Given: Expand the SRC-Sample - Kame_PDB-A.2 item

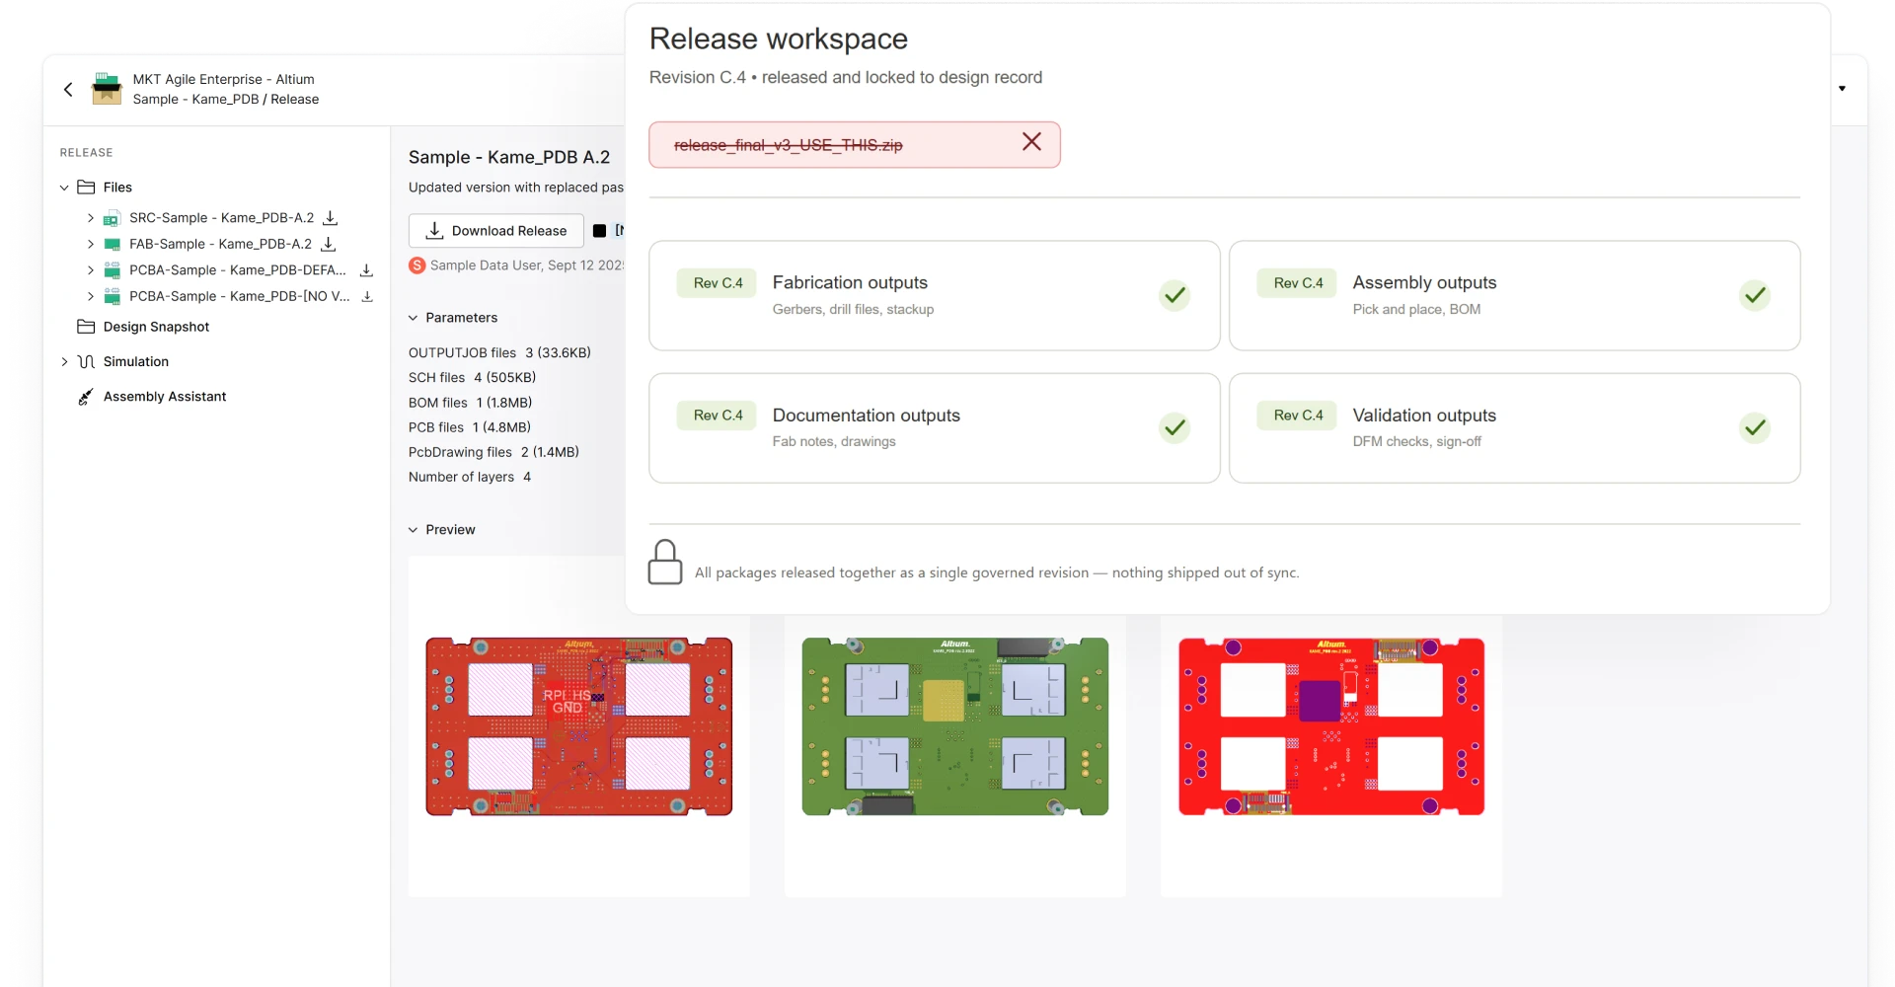Looking at the screenshot, I should [x=91, y=218].
